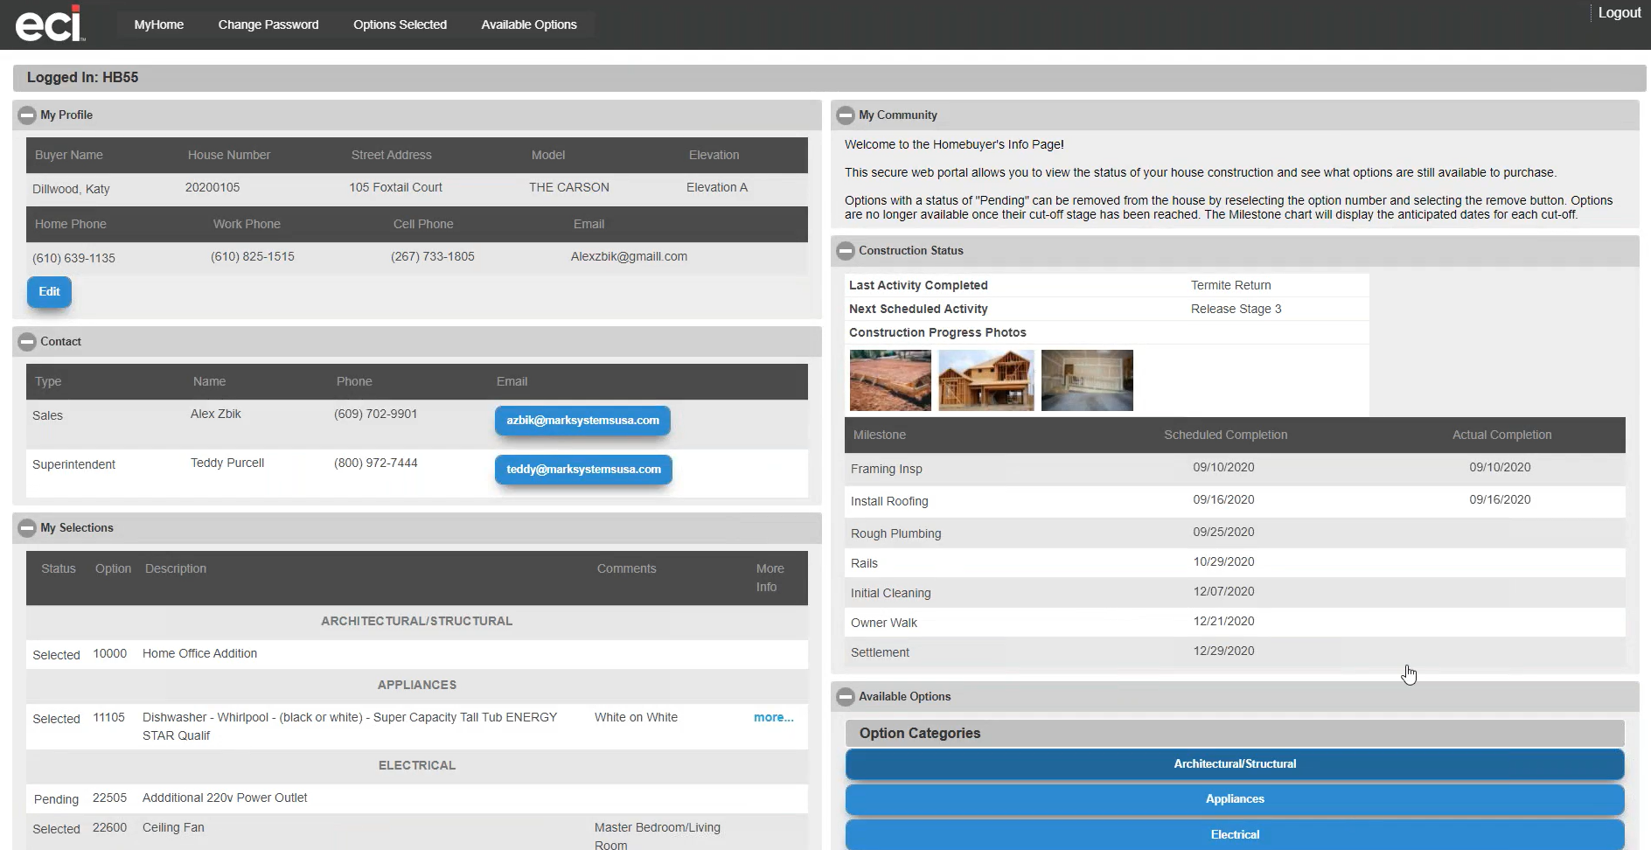The height and width of the screenshot is (850, 1651).
Task: Open the Change Password page
Action: [268, 24]
